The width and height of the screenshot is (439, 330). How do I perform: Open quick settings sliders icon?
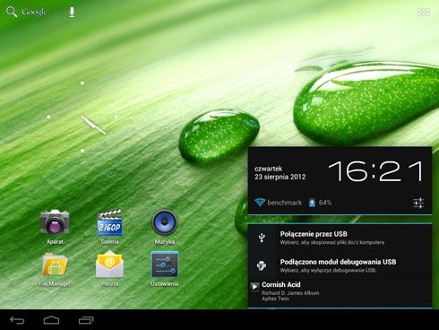pos(418,203)
